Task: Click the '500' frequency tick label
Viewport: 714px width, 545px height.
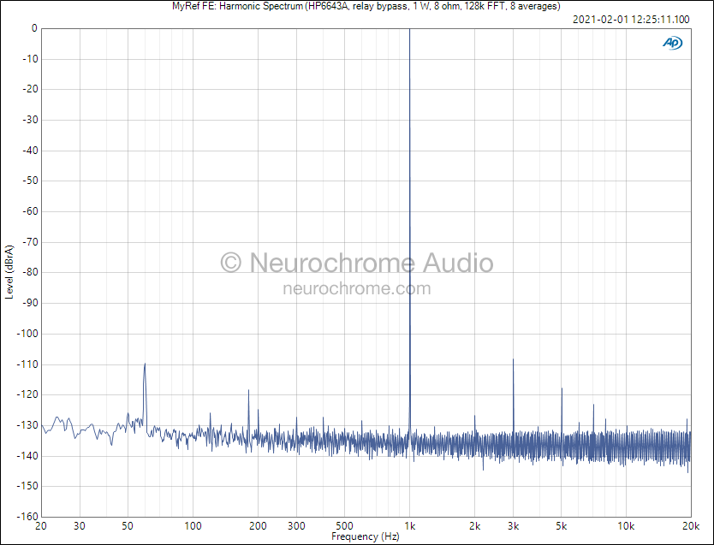Action: [x=344, y=526]
